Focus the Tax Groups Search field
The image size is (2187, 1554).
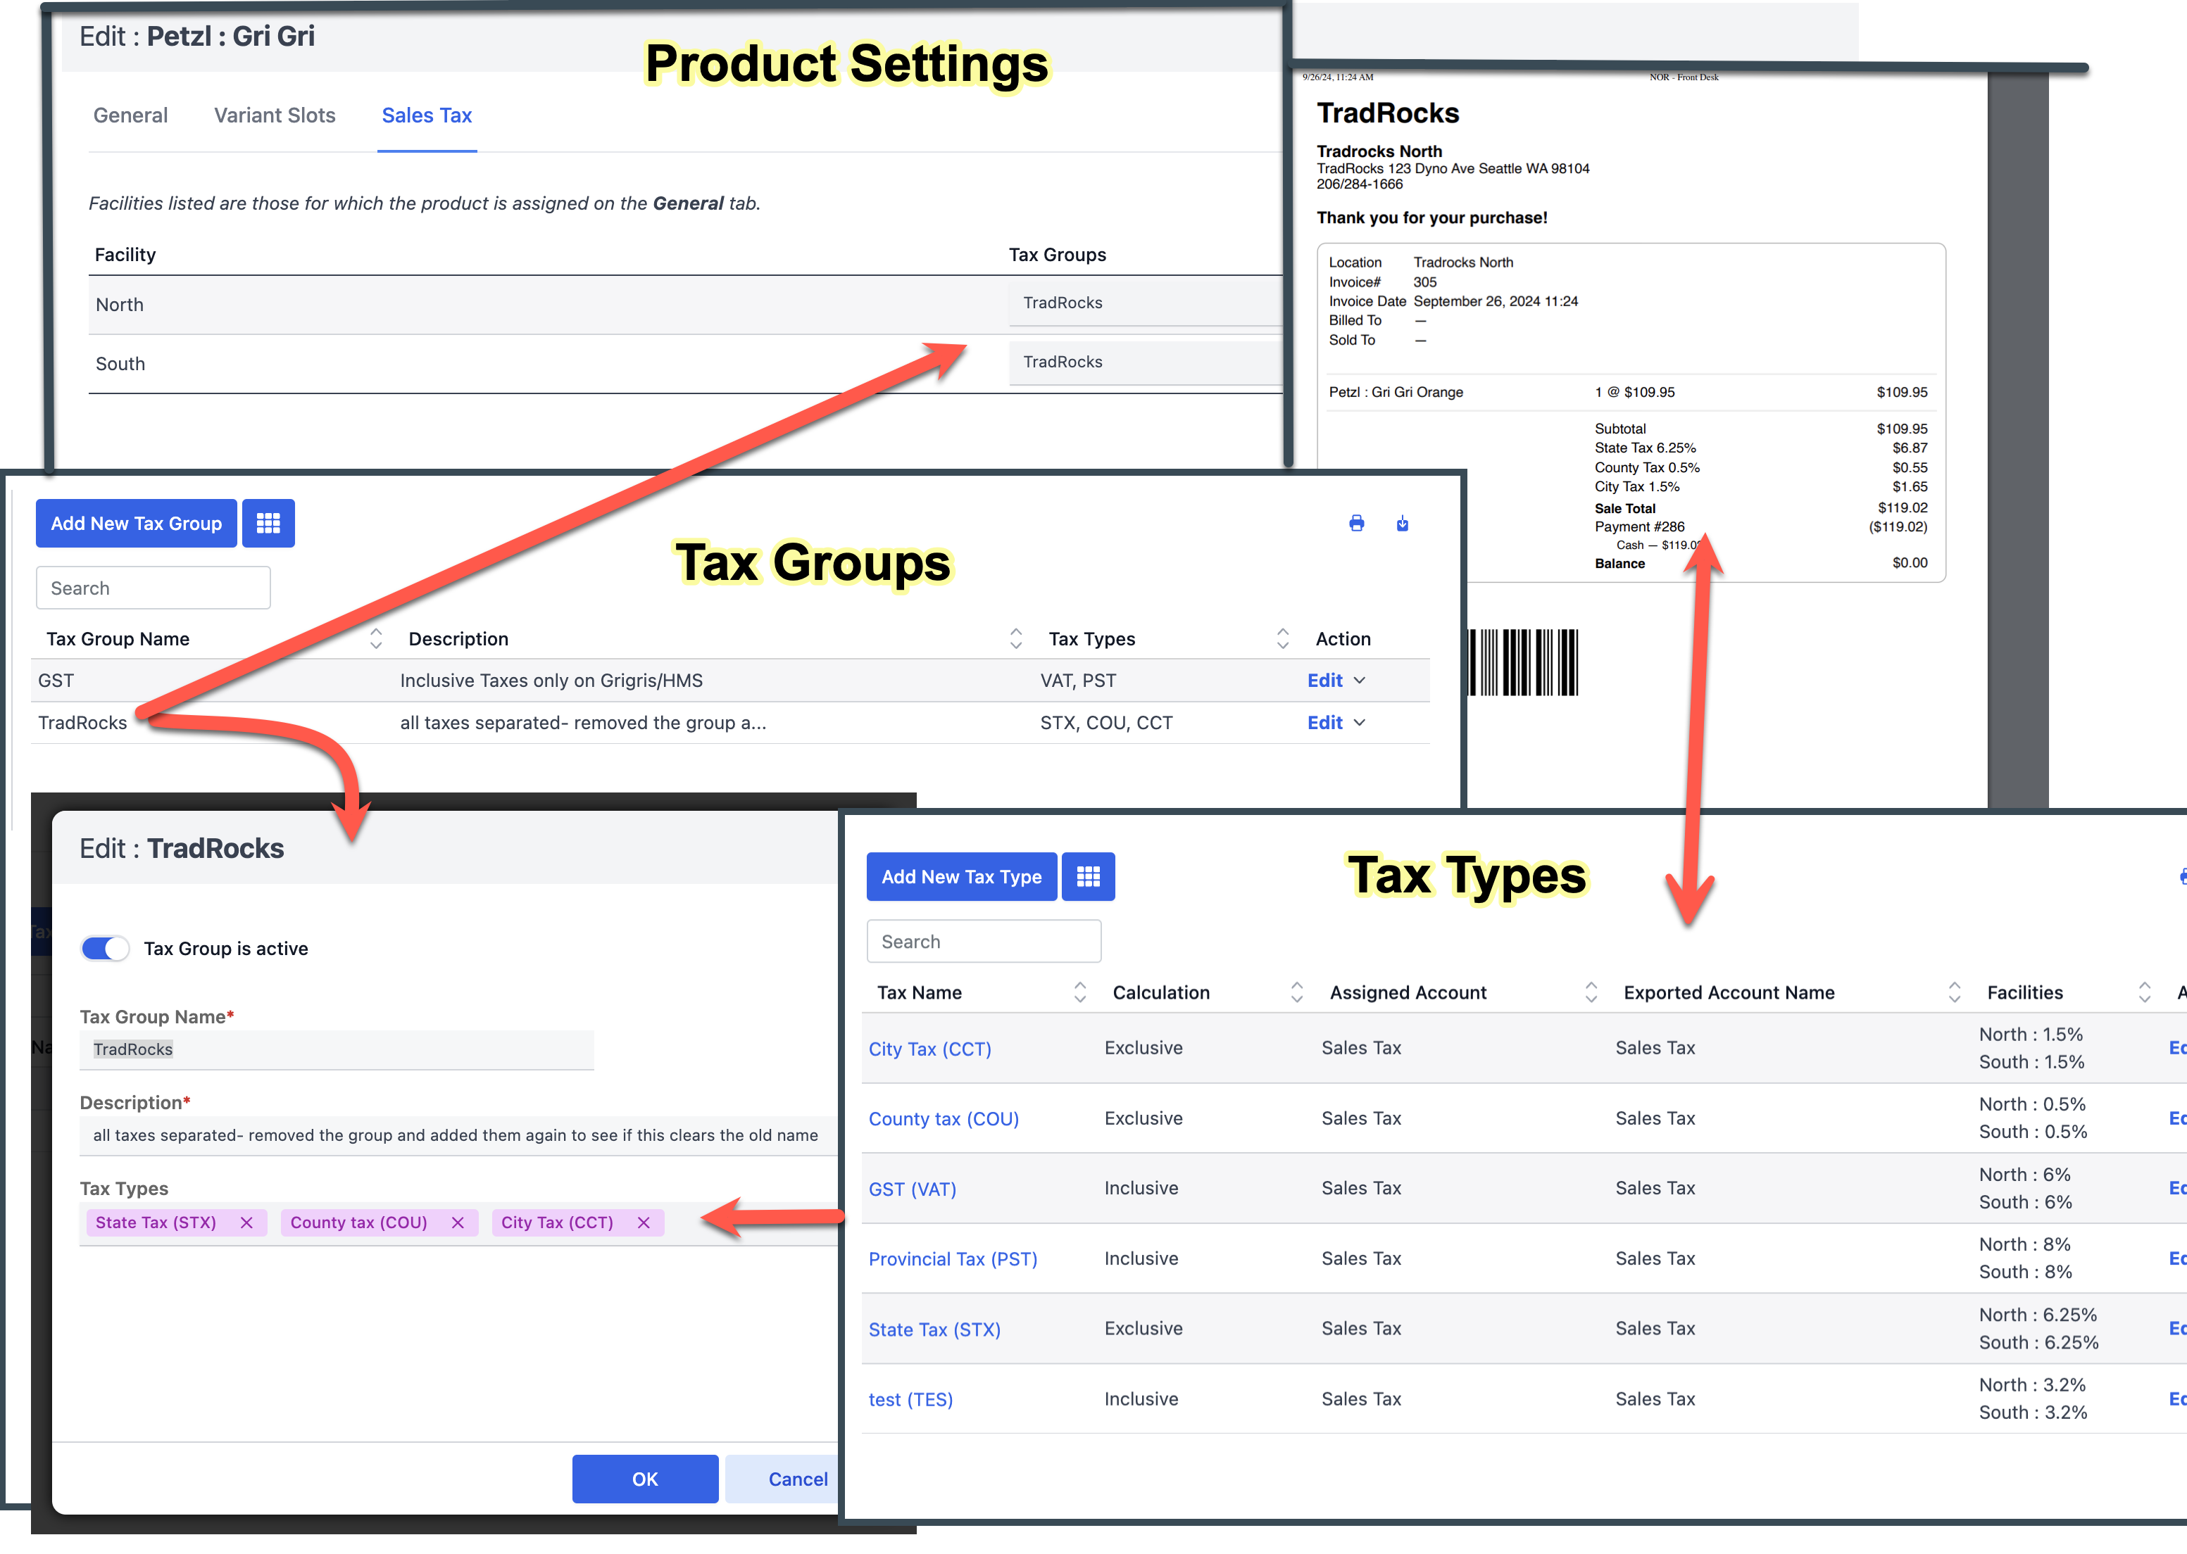pos(153,588)
